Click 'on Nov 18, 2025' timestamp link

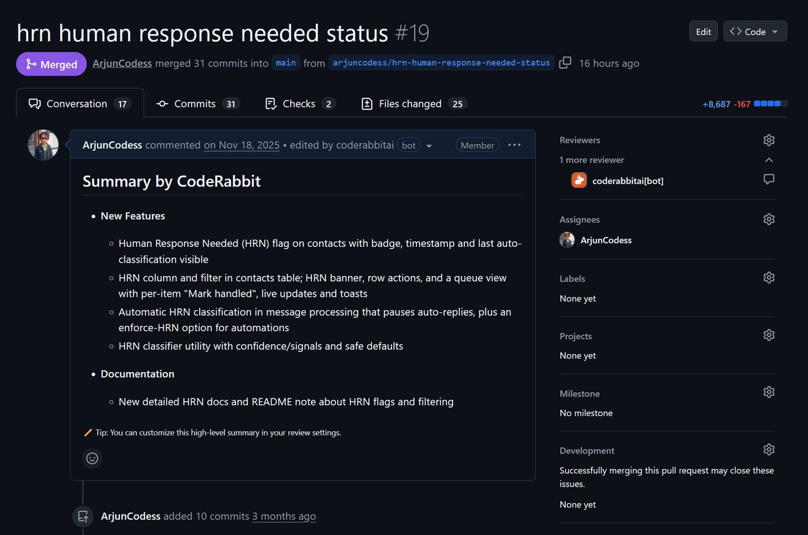[242, 145]
